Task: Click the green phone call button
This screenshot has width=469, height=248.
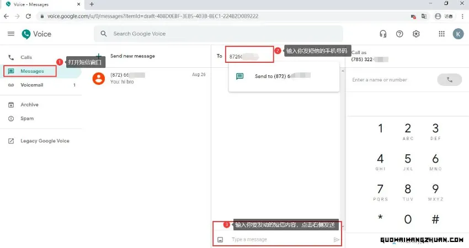Action: click(449, 80)
